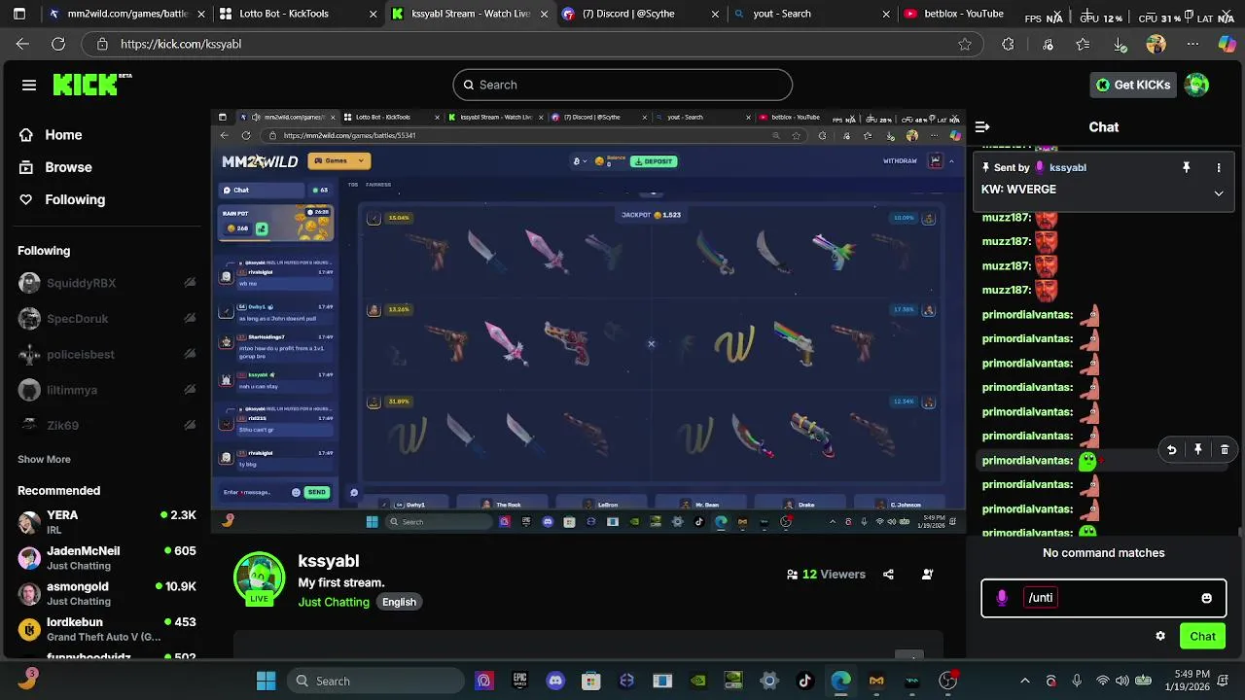Click the English language tag
Viewport: 1245px width, 700px height.
399,602
